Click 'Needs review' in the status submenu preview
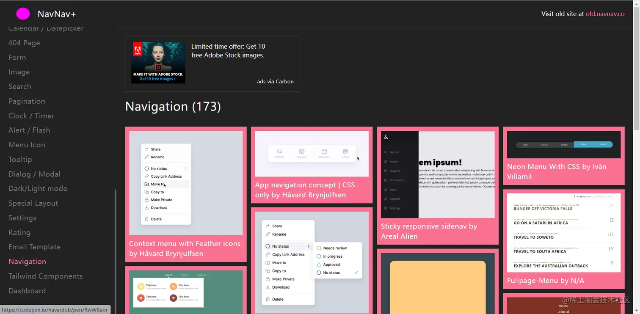 click(x=335, y=248)
